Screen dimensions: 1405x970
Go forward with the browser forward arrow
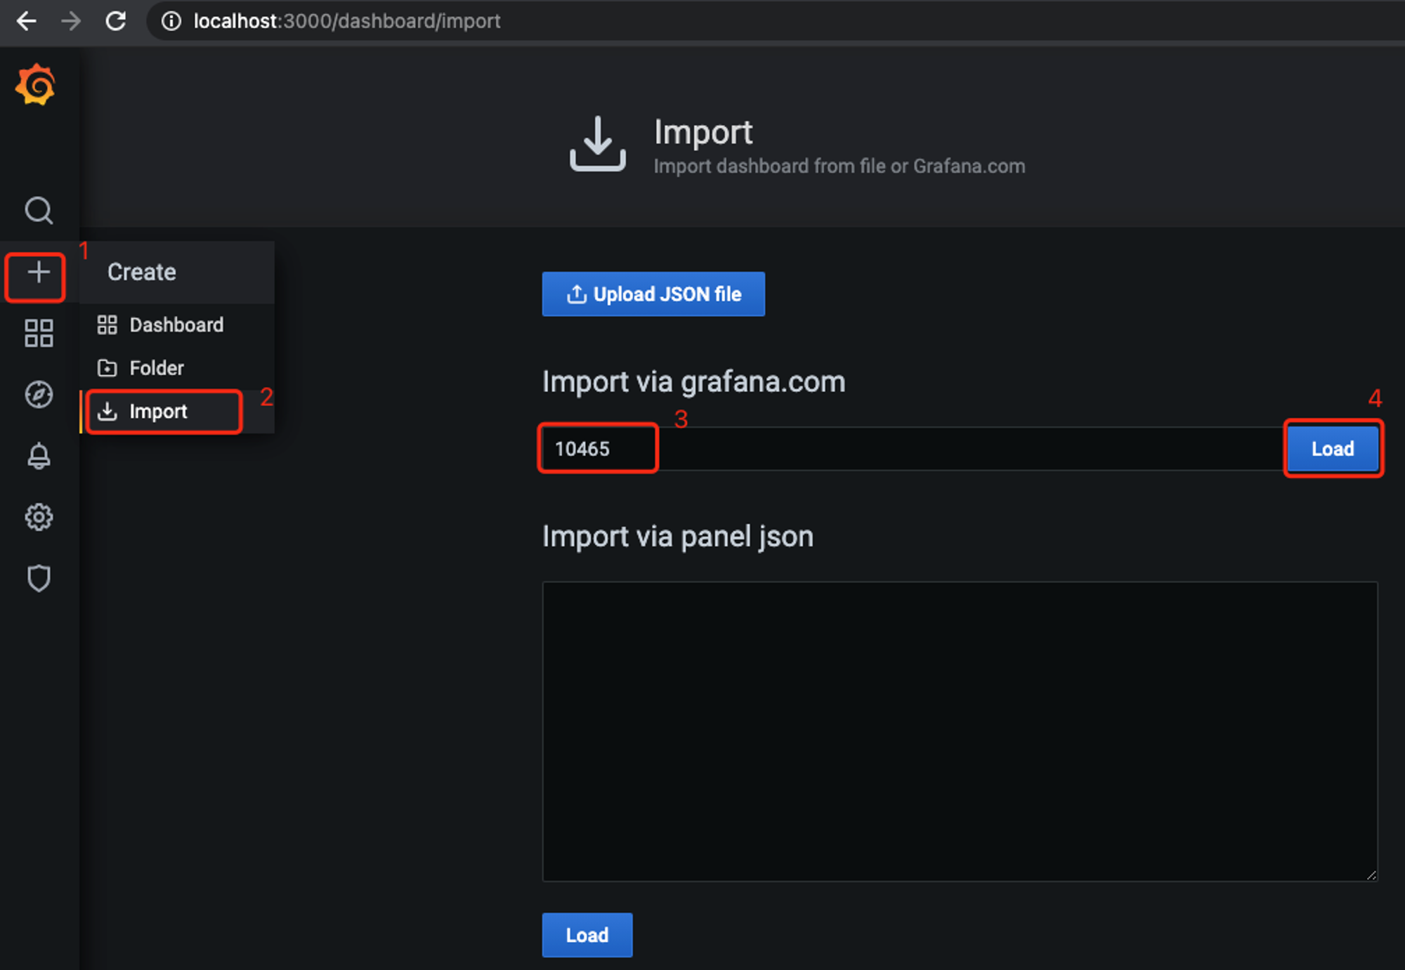point(71,21)
